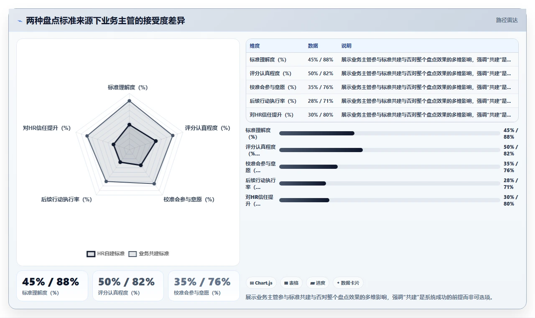Select the 表格 tag chip
The height and width of the screenshot is (318, 535).
click(291, 283)
